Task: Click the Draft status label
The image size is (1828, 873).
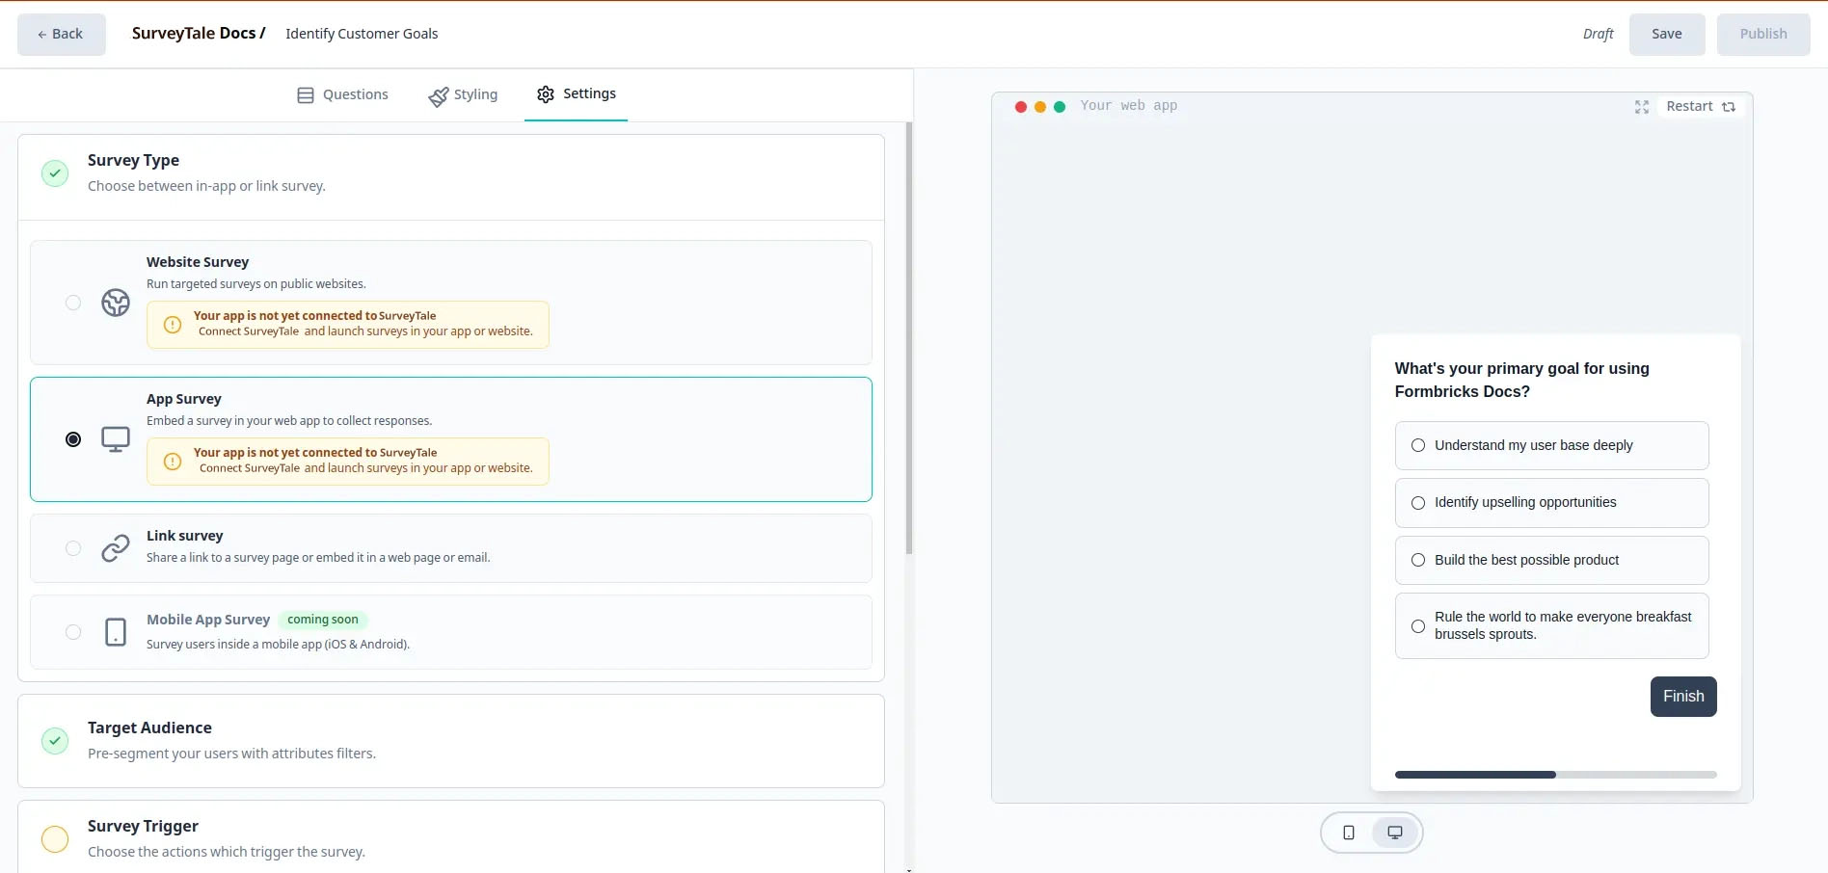Action: coord(1598,34)
